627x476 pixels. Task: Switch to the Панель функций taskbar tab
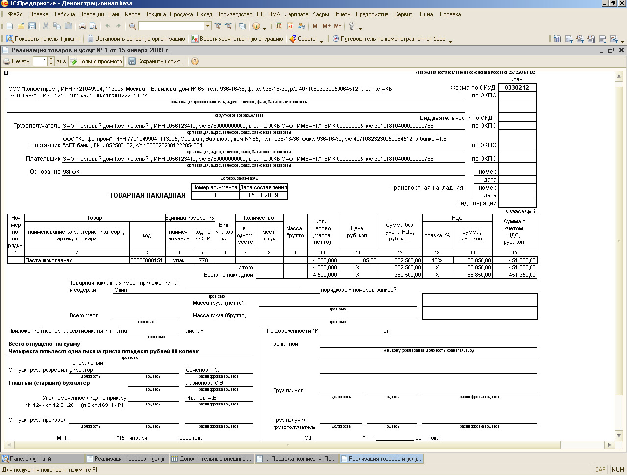click(x=30, y=459)
